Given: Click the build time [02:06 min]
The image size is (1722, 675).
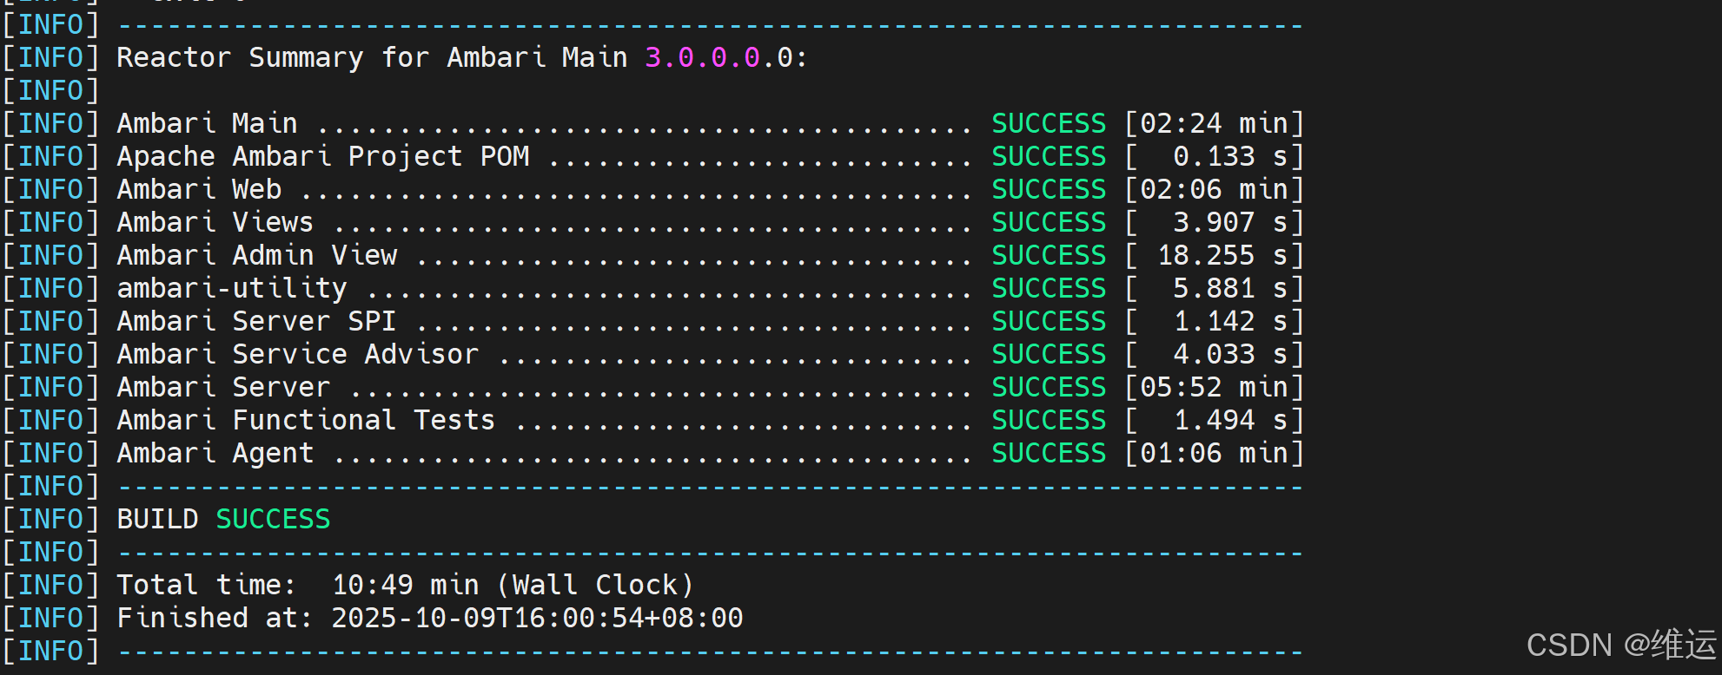Looking at the screenshot, I should pyautogui.click(x=1215, y=190).
